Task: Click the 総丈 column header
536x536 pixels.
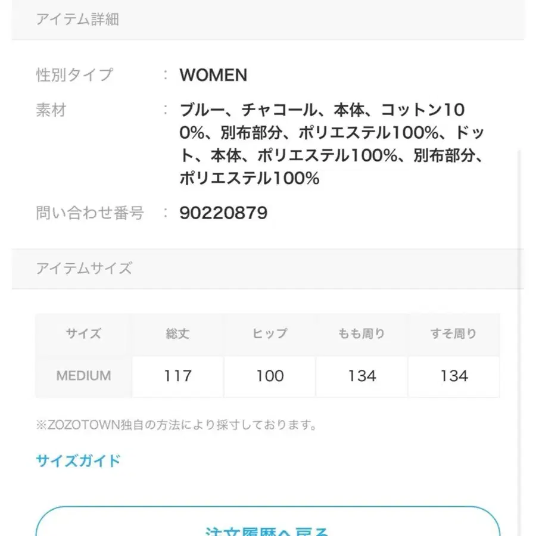Action: (176, 334)
